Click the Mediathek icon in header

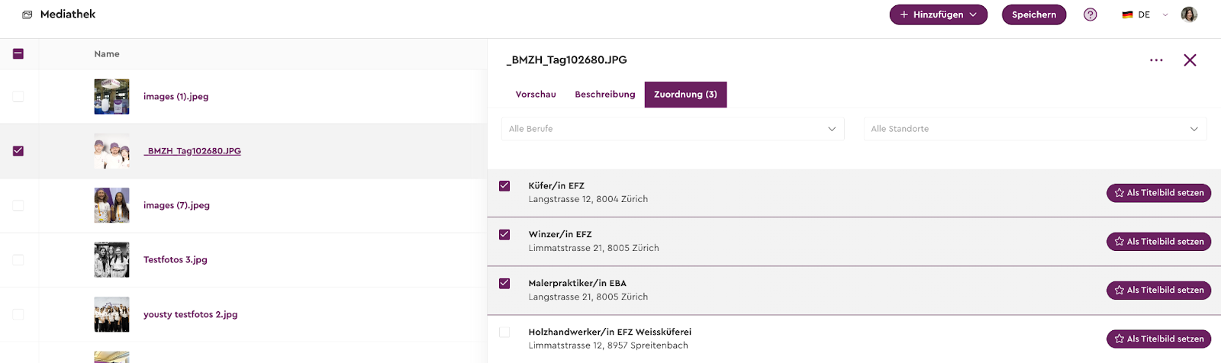[x=27, y=14]
